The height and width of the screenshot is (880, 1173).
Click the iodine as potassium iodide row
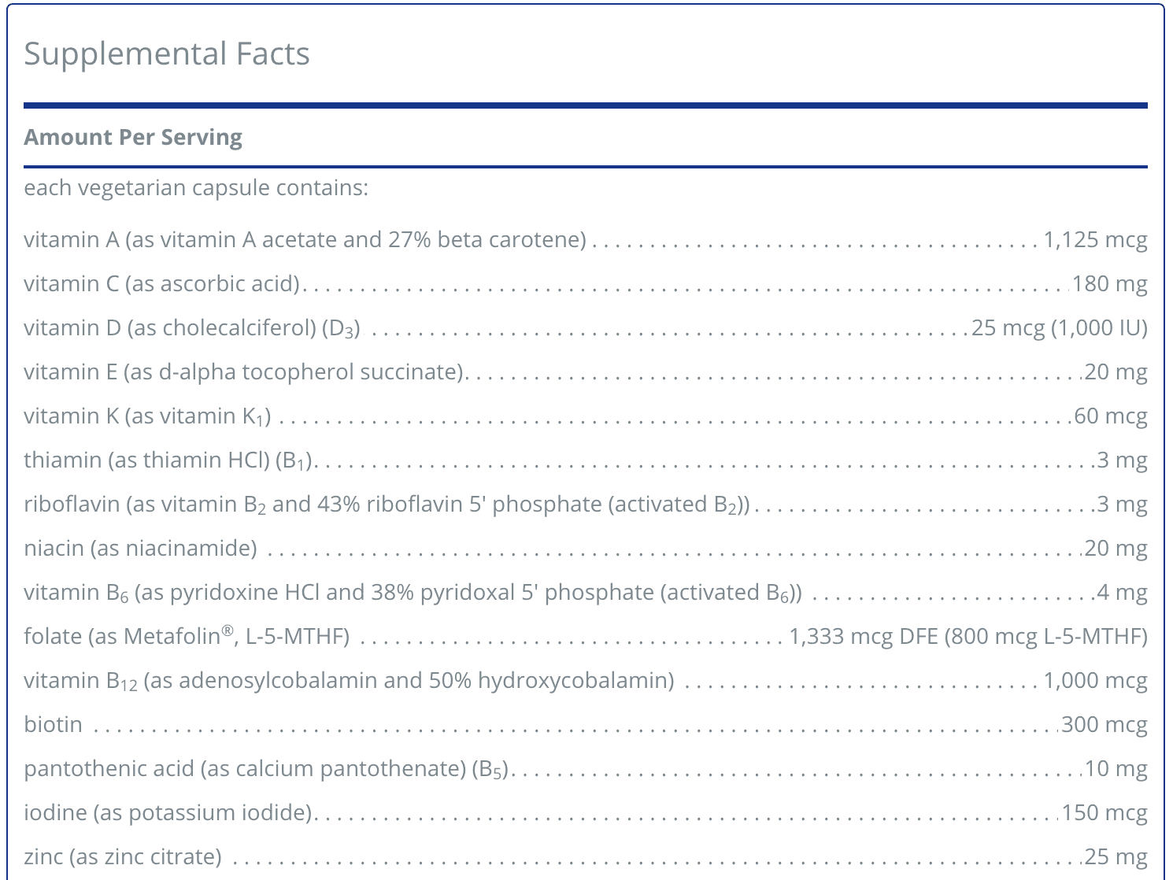pyautogui.click(x=586, y=812)
